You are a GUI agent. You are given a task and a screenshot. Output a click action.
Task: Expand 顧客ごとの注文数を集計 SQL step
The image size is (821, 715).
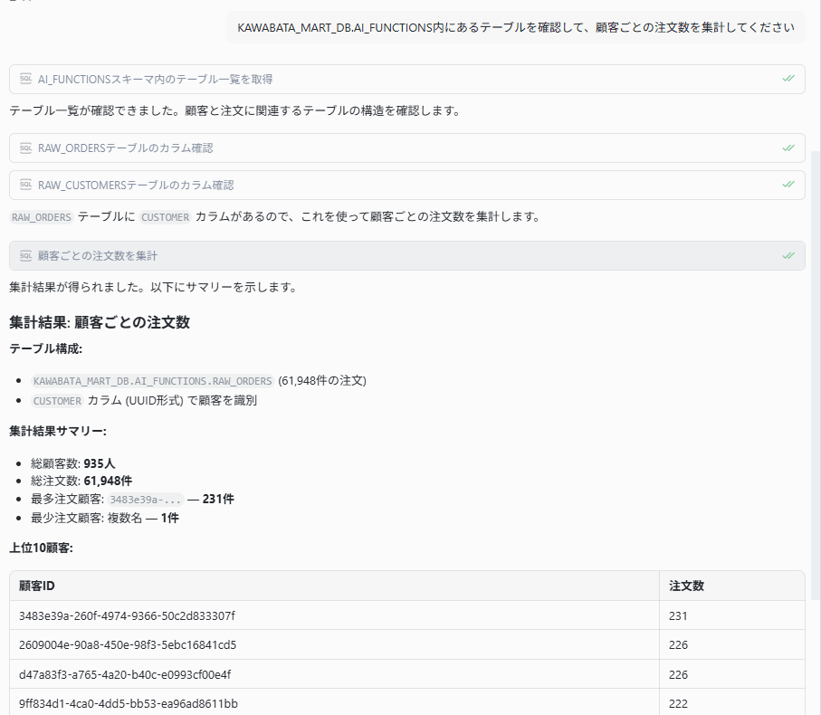pos(406,255)
